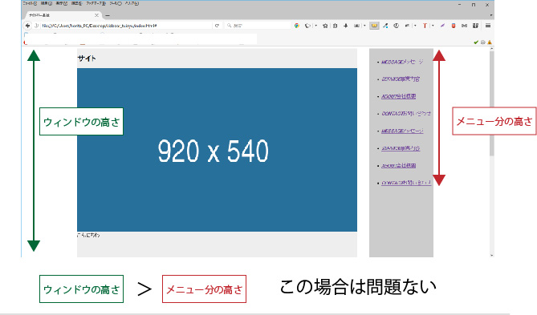This screenshot has height=315, width=537.
Task: Minimize the browser window
Action: pos(460,5)
